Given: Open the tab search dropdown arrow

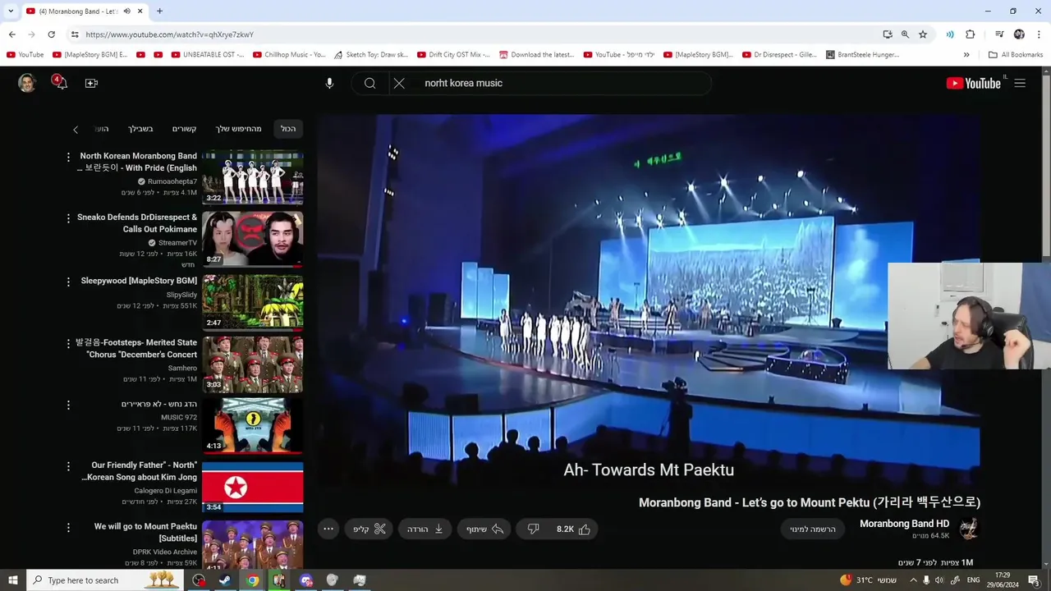Looking at the screenshot, I should pyautogui.click(x=11, y=11).
